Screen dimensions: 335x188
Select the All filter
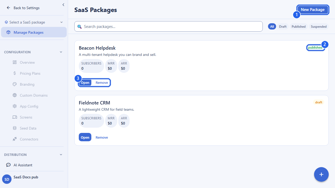click(272, 26)
